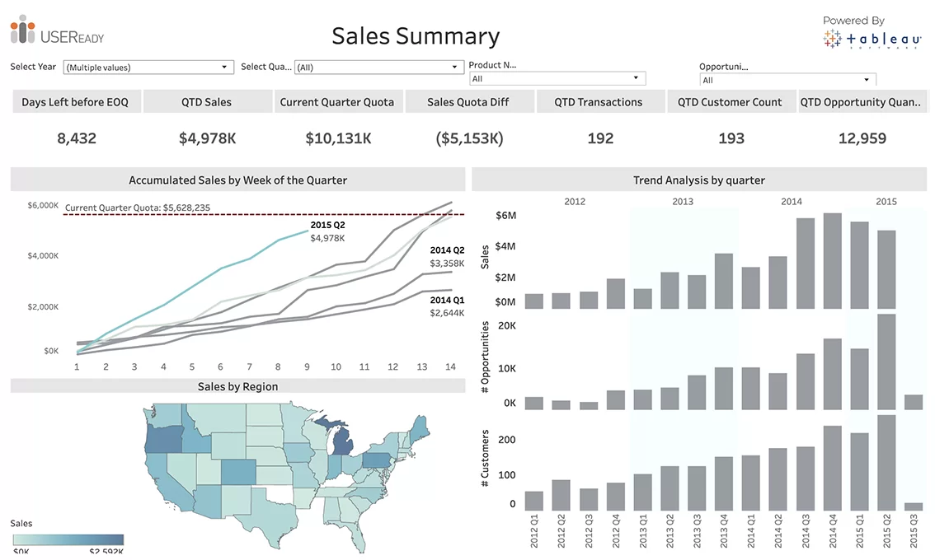Click the Sales axis label
Viewport: 935px width, 560px height.
(485, 258)
